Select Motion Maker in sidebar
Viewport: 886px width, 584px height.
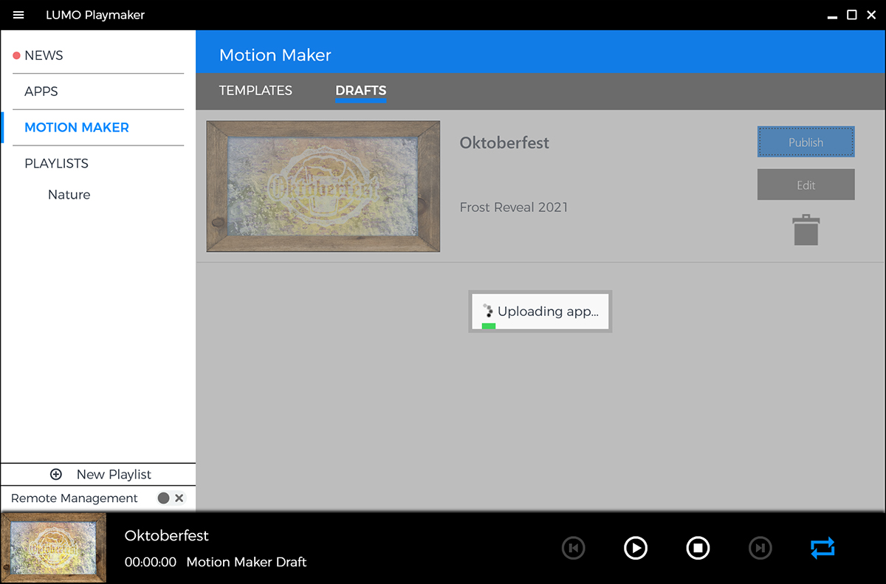(x=77, y=128)
